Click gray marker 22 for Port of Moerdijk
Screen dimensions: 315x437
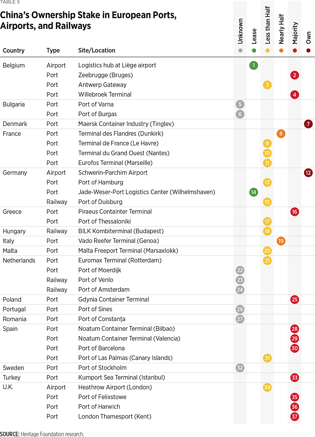coord(240,270)
